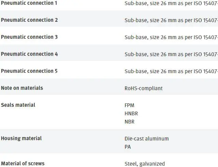Click the Steel, galvanized value

144,164
